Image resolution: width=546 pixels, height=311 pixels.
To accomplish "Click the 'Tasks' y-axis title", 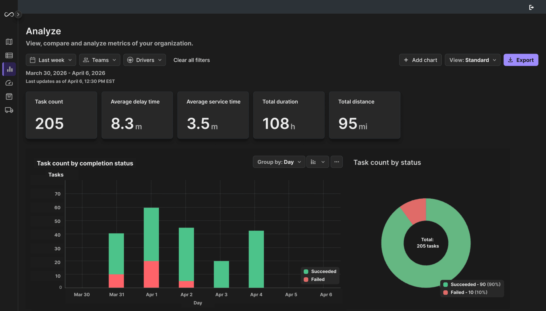I will pyautogui.click(x=56, y=175).
